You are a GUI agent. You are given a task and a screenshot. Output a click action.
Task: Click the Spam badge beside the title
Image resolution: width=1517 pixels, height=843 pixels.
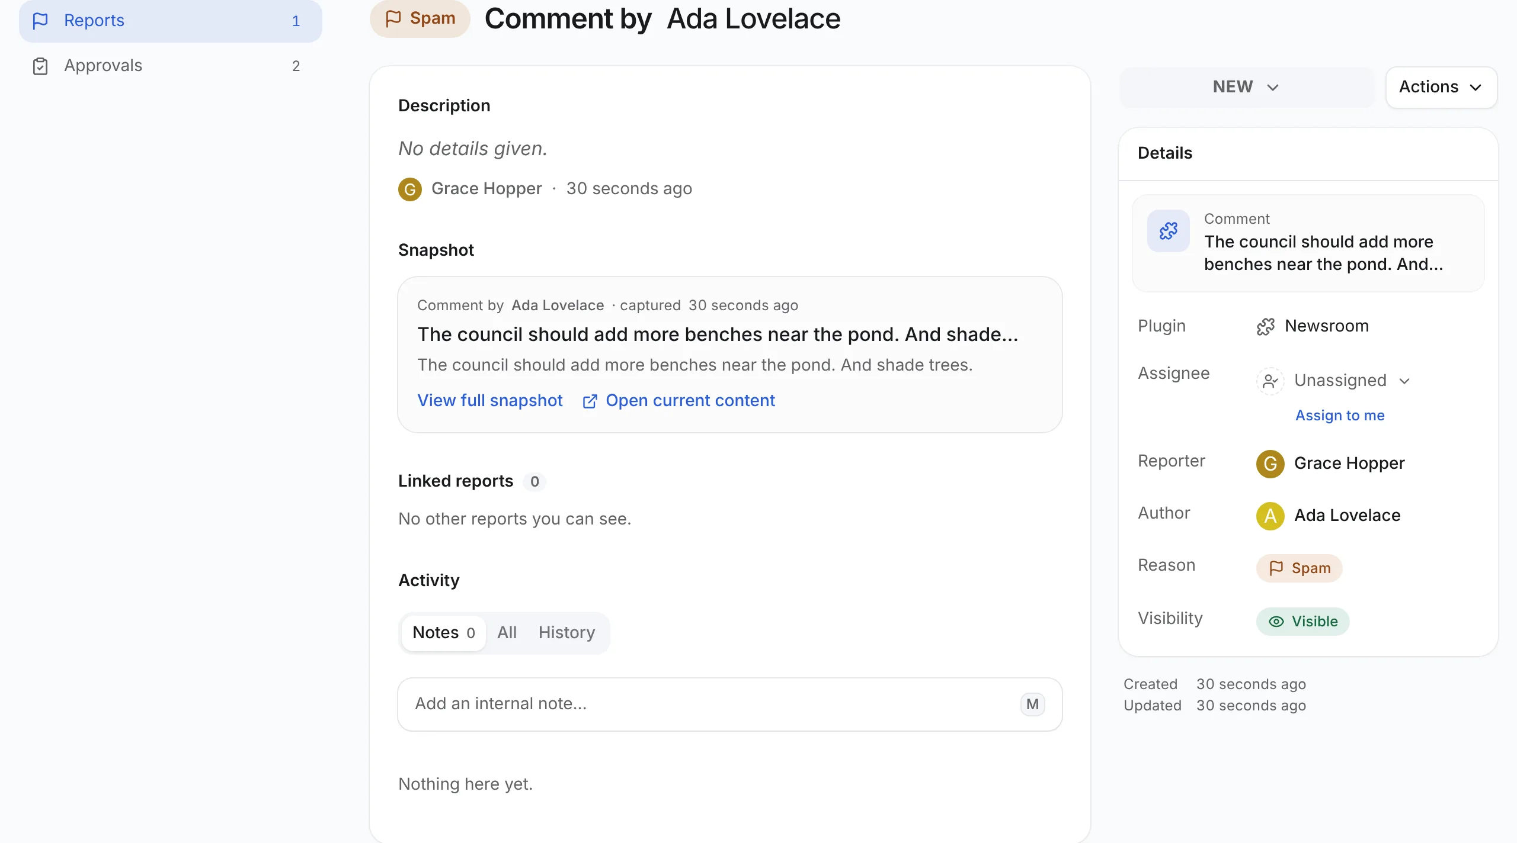click(420, 18)
